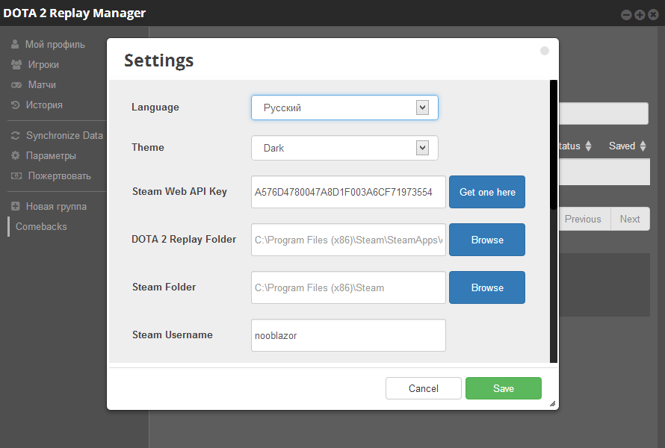Screen dimensions: 665x448
Task: Click the История history clock icon
Action: (x=15, y=105)
